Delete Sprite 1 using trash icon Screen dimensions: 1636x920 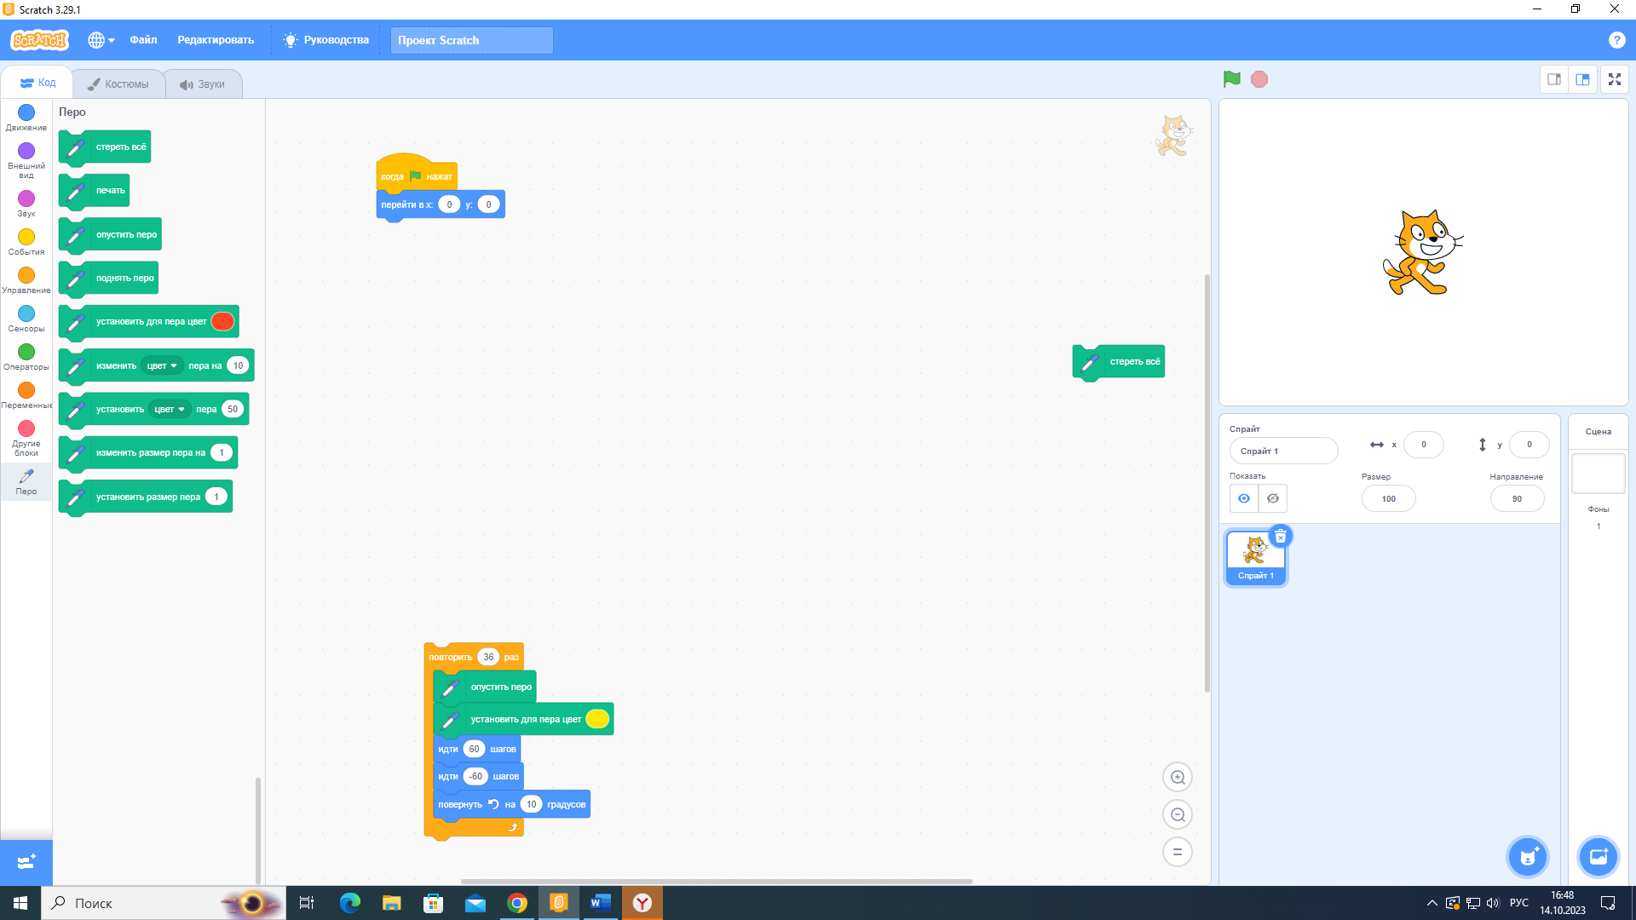tap(1280, 537)
